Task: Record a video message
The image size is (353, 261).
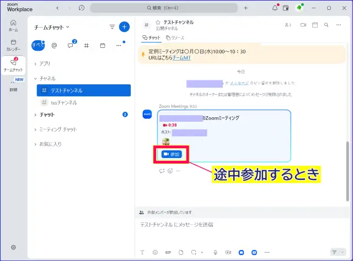Action: click(228, 252)
